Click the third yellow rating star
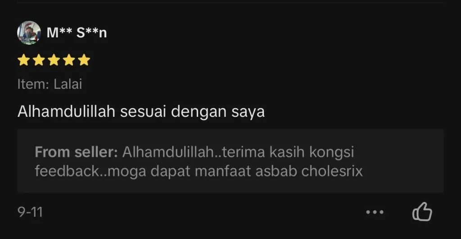Image resolution: width=461 pixels, height=239 pixels. click(x=54, y=60)
